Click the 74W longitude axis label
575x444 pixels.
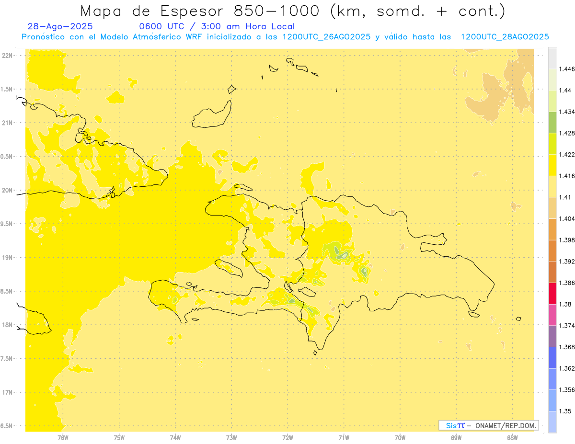(x=175, y=437)
